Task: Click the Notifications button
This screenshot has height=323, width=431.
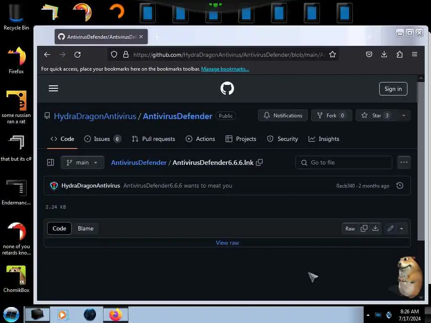Action: coord(283,115)
